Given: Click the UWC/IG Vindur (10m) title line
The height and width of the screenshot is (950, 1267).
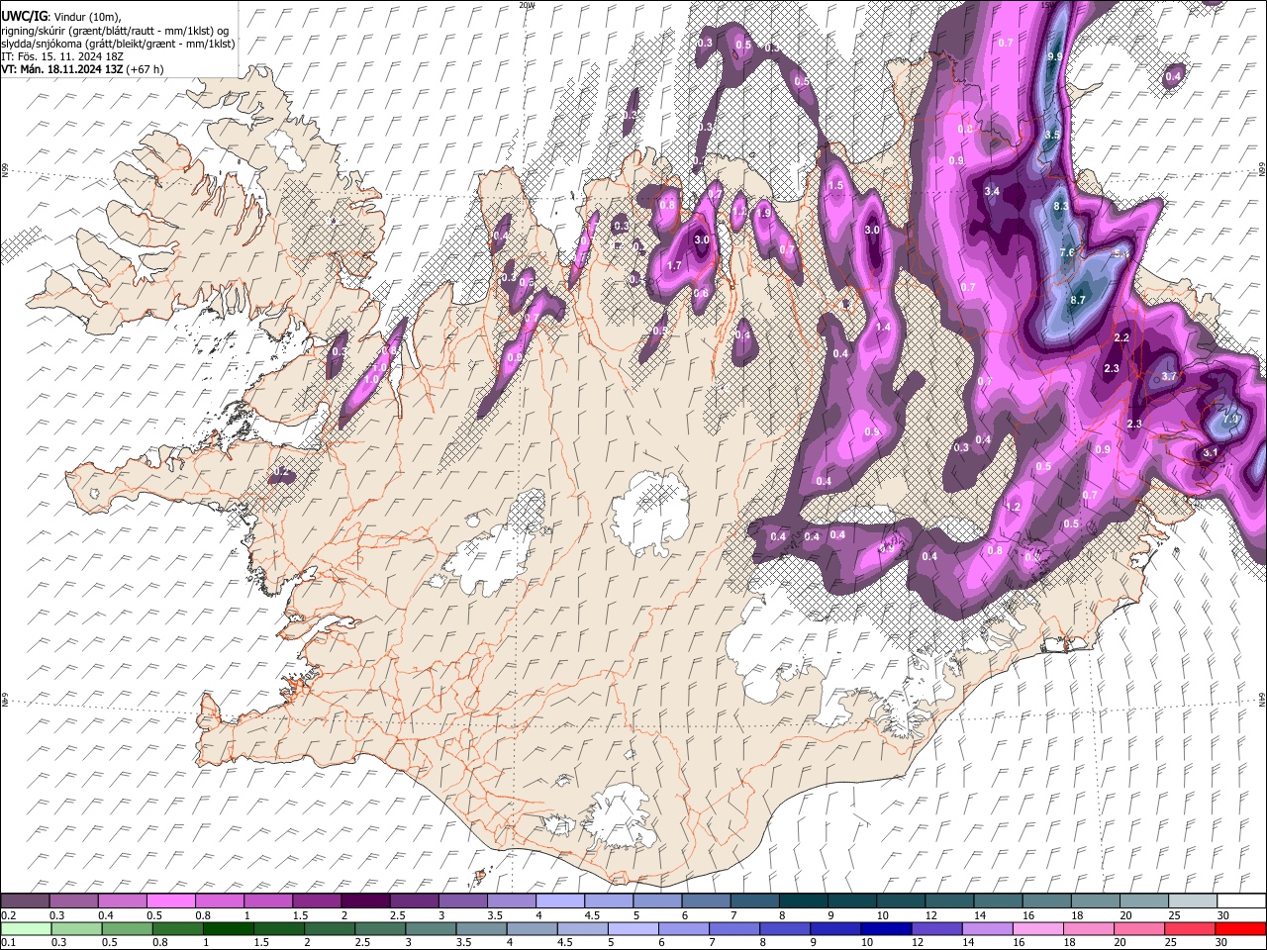Looking at the screenshot, I should (x=60, y=17).
